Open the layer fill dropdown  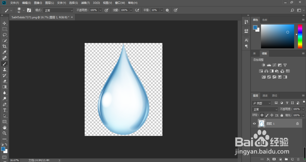click(303, 115)
